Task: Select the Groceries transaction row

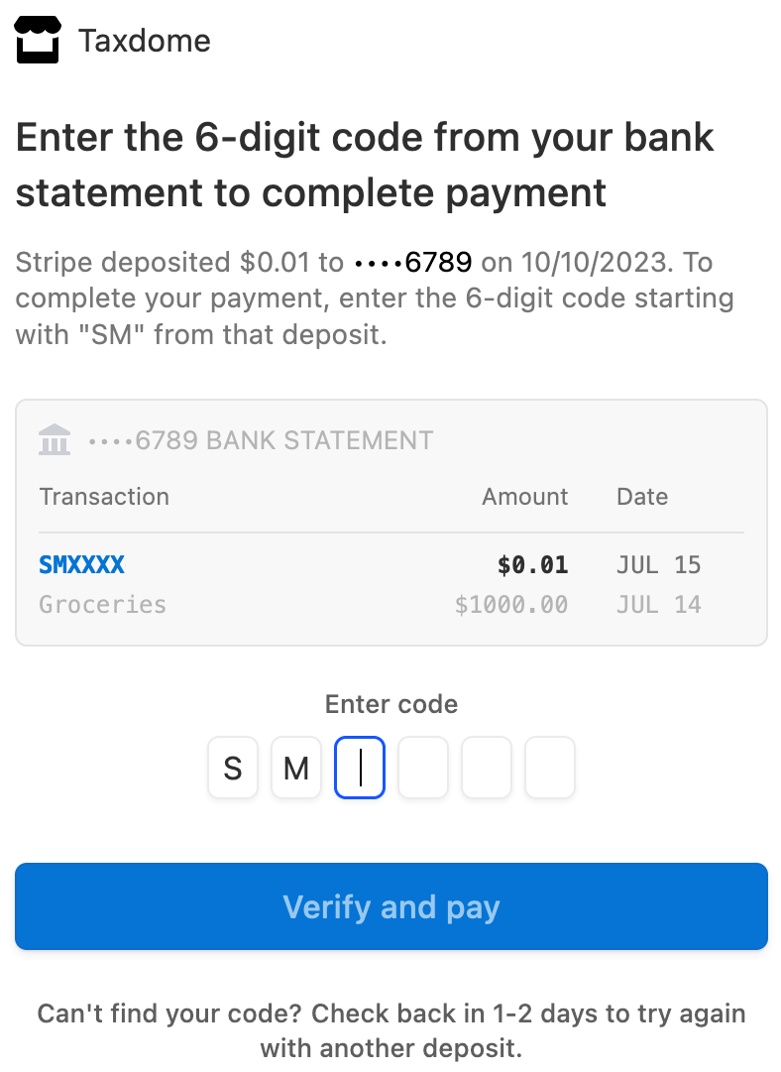Action: (103, 604)
